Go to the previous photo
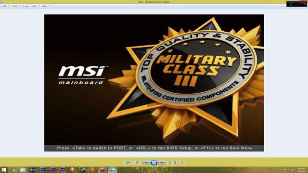The image size is (308, 173). [146, 162]
